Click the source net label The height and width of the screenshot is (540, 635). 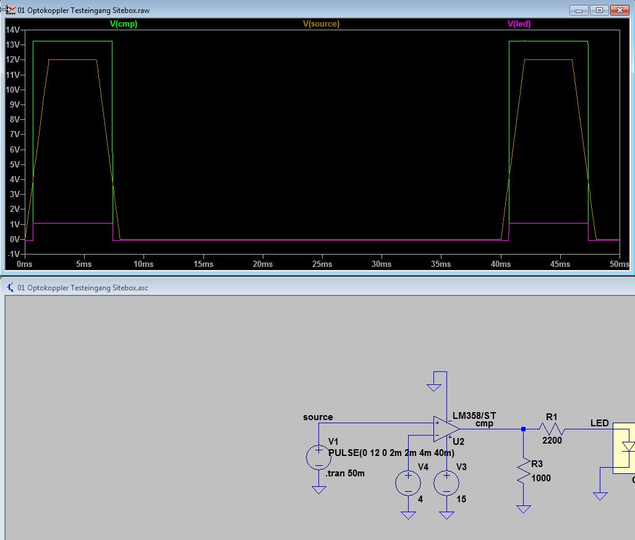tap(318, 417)
